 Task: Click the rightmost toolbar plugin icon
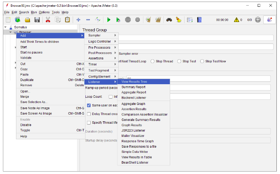(270, 20)
